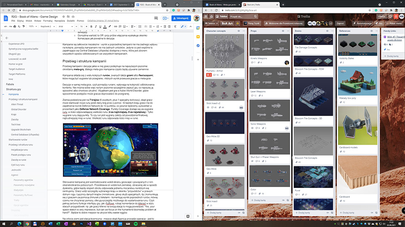Open the Props list three-dots menu
The width and height of the screenshot is (405, 227).
click(x=288, y=31)
